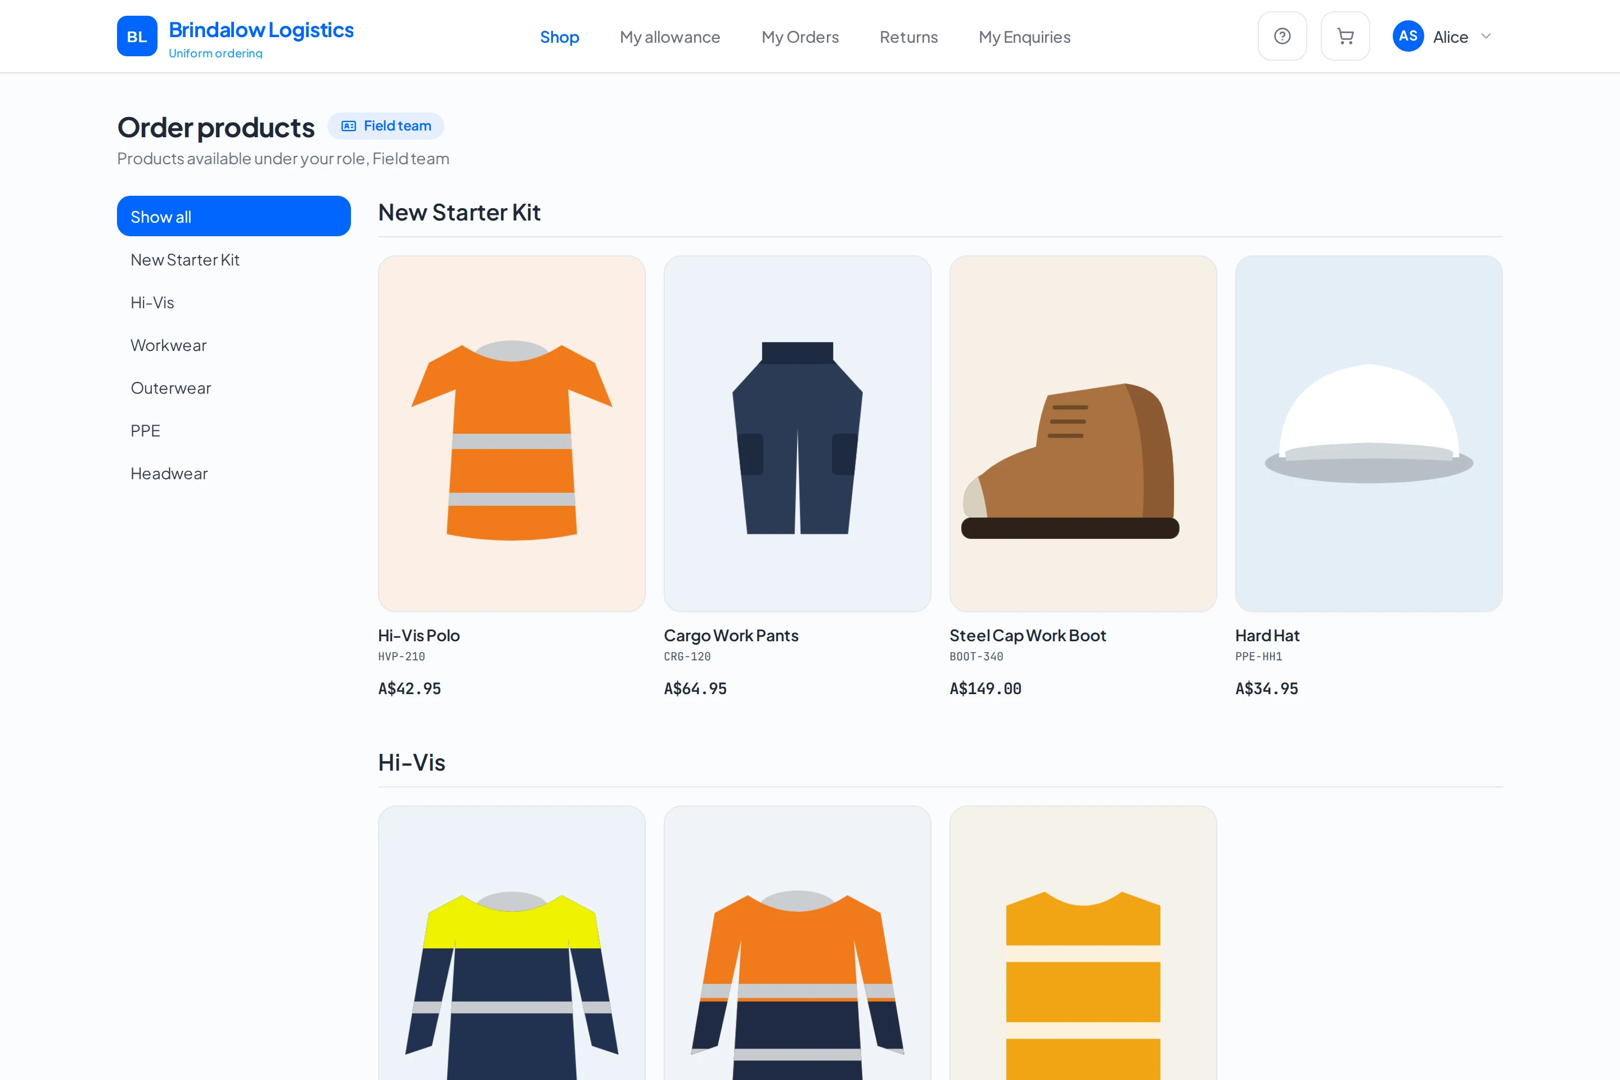Click the BL logo badge

coord(137,36)
